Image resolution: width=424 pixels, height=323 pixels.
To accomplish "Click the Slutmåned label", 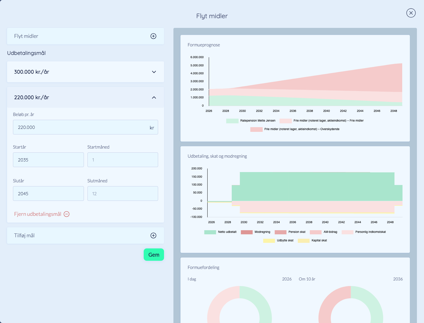I will coord(97,181).
